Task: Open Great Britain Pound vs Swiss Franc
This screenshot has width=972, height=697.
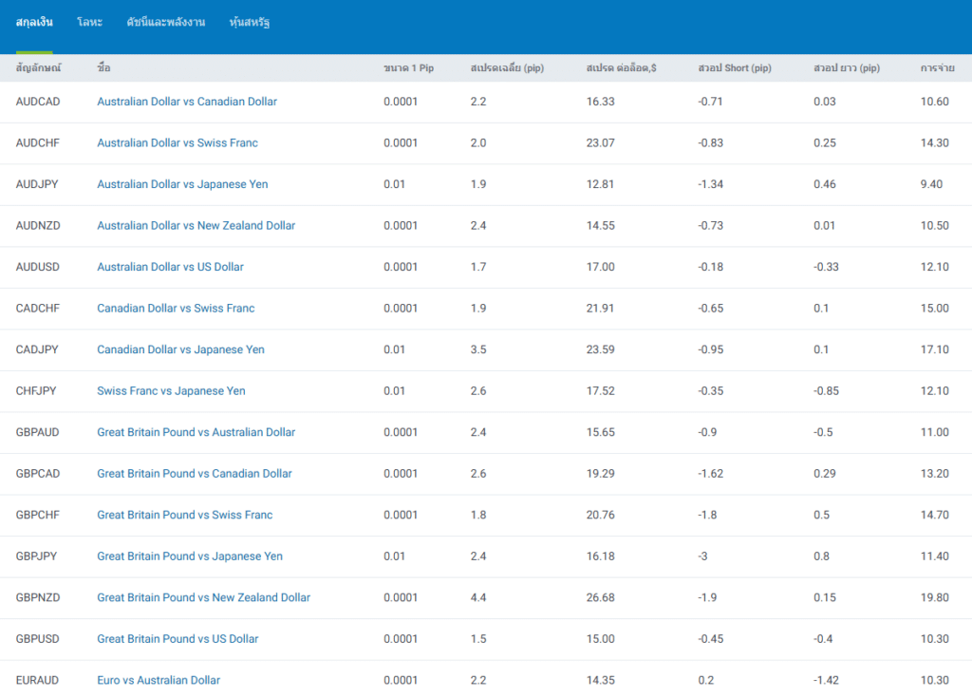Action: (184, 515)
